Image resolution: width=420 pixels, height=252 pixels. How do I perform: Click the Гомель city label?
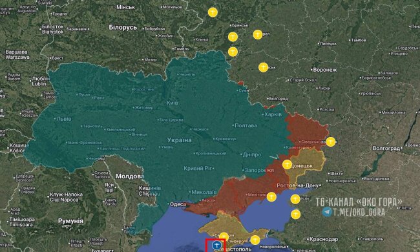182,49
